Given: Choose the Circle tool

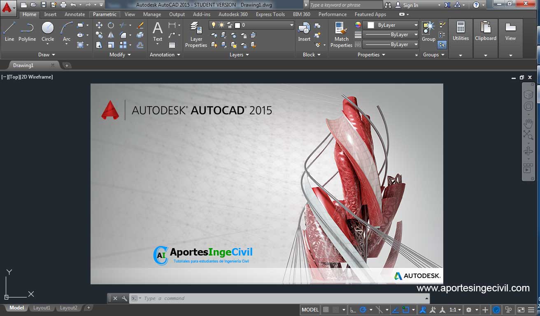Looking at the screenshot, I should (48, 32).
